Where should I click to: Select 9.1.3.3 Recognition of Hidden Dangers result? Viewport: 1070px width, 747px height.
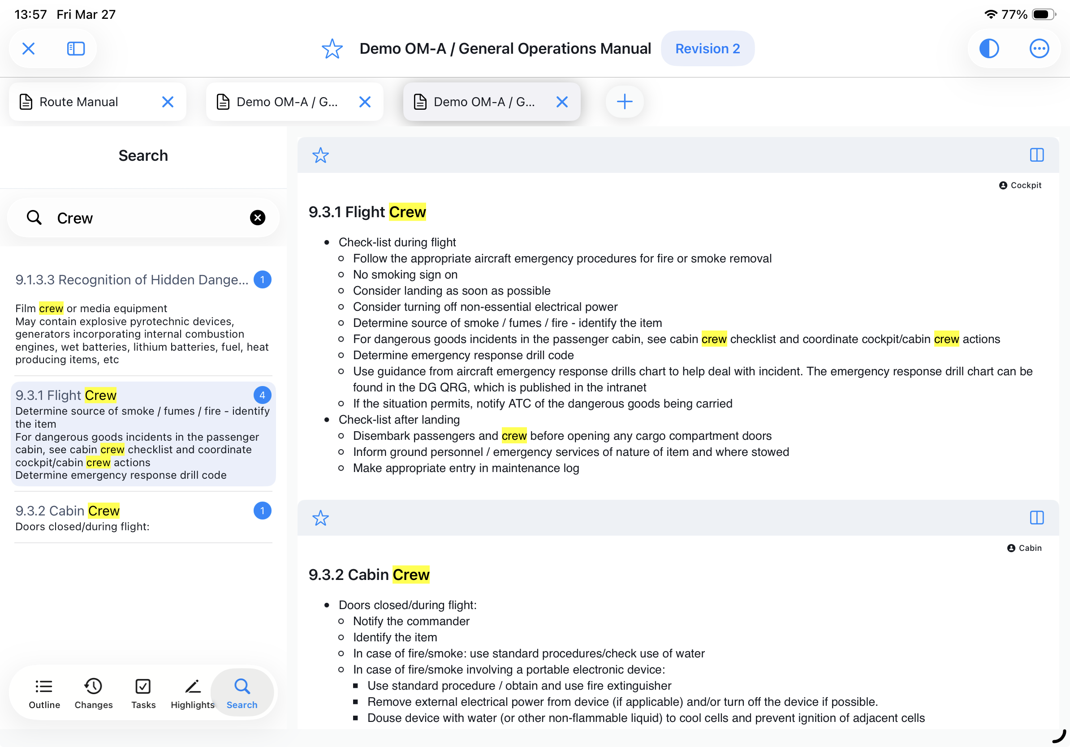coord(132,280)
